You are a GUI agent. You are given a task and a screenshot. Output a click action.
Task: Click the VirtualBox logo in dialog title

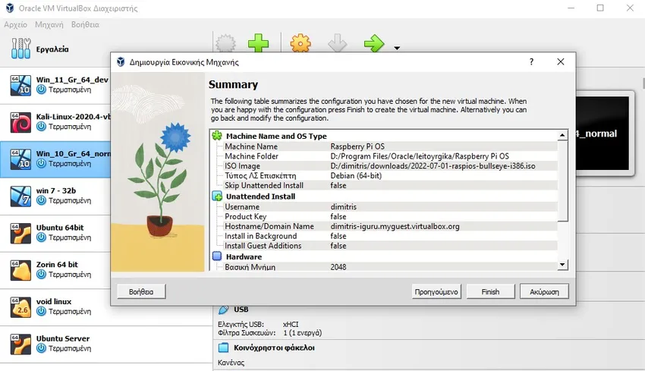click(121, 61)
